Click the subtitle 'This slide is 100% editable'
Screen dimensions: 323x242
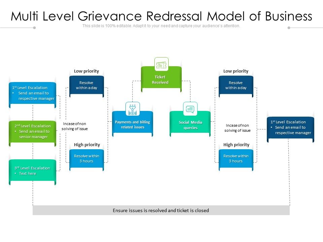click(161, 26)
